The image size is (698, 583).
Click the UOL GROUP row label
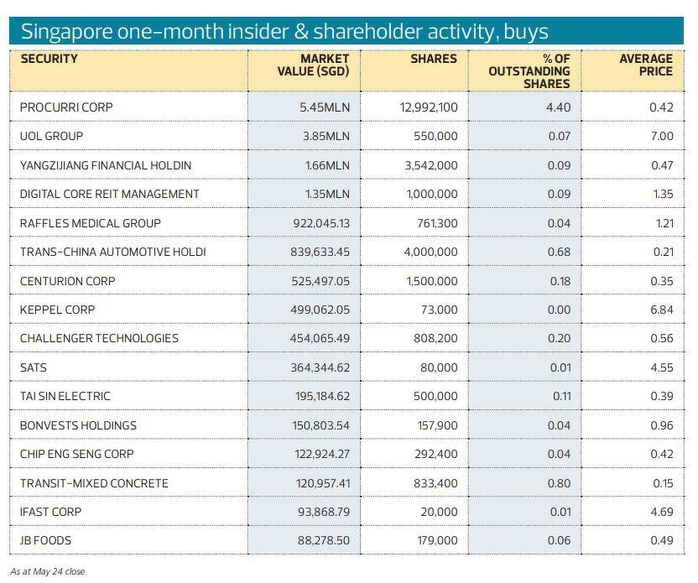pyautogui.click(x=51, y=137)
